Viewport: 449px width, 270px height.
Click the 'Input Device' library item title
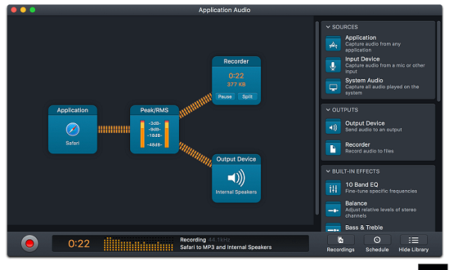(x=362, y=59)
